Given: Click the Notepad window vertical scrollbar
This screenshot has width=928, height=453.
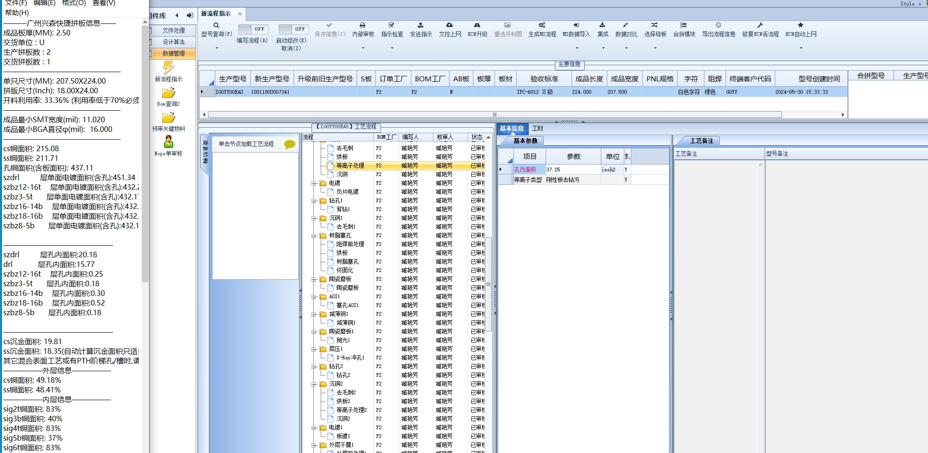Looking at the screenshot, I should [x=145, y=154].
